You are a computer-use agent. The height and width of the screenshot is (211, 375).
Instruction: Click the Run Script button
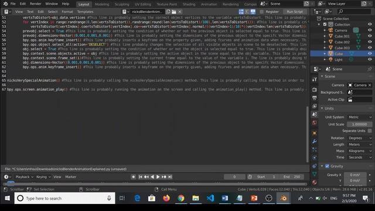tap(295, 12)
